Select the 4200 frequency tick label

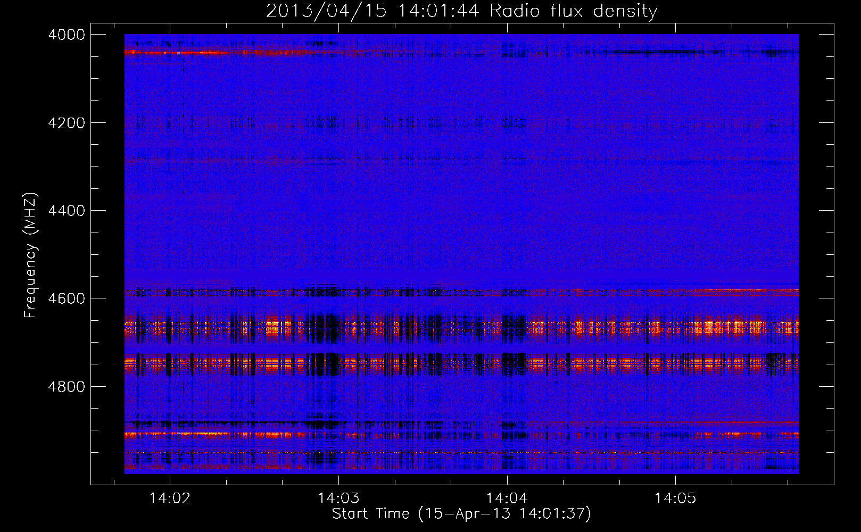67,123
